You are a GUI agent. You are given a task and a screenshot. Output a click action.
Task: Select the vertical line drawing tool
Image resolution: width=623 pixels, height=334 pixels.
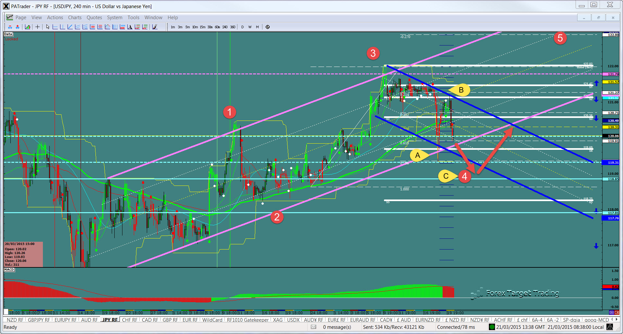tap(62, 27)
